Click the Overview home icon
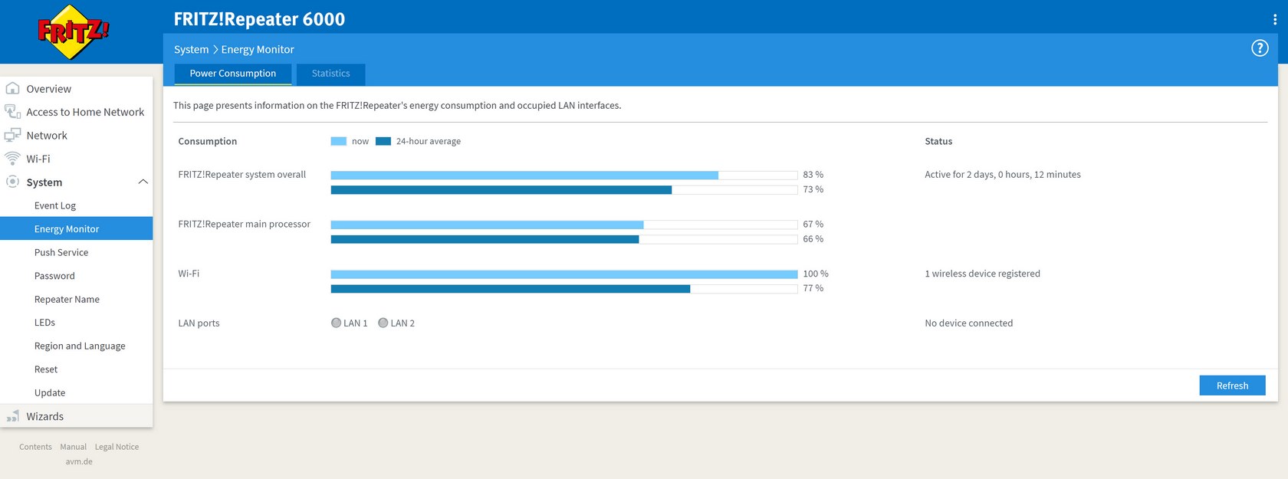Screen dimensions: 1288x479 (x=12, y=88)
